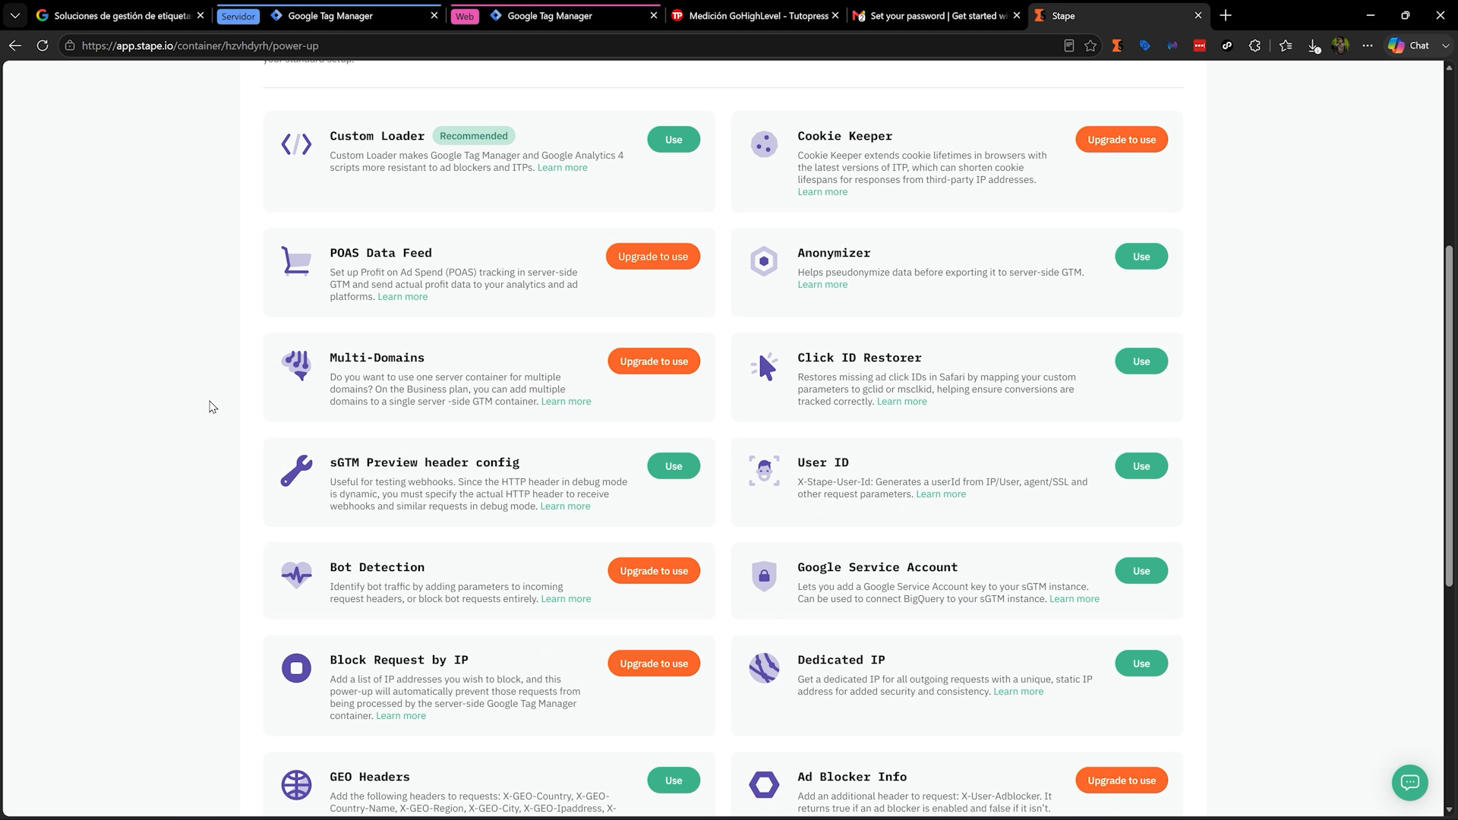Open Learn more link for User ID

[x=941, y=494]
